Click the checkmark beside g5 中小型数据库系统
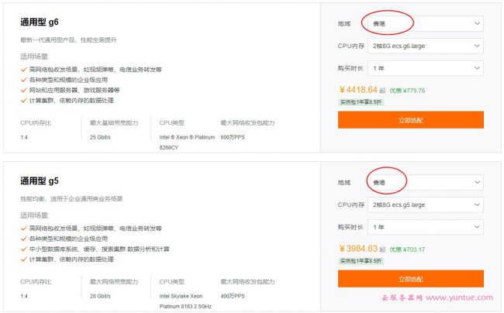Screen dimensions: 504x313 [24, 249]
